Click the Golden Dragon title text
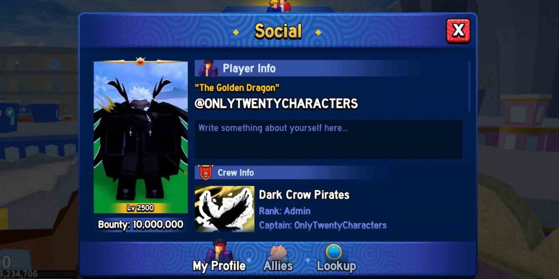Viewport: 559px width, 279px height. point(237,88)
